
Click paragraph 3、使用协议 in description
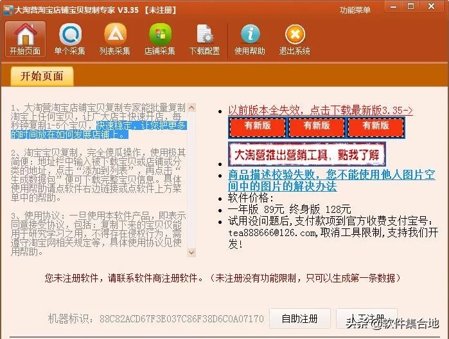98,234
